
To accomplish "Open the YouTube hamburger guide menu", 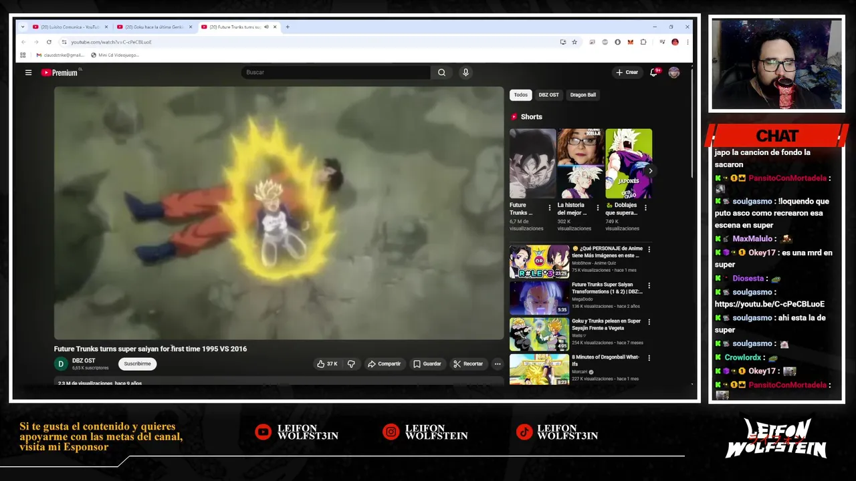I will click(28, 72).
